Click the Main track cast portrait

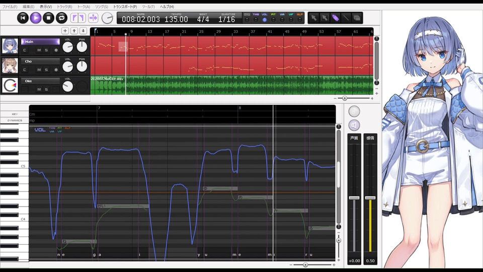10,46
